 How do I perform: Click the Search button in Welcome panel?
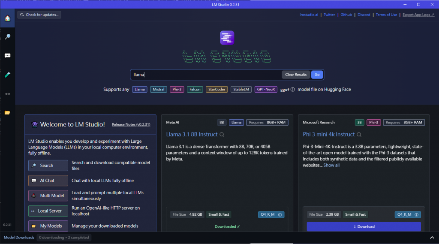point(48,166)
